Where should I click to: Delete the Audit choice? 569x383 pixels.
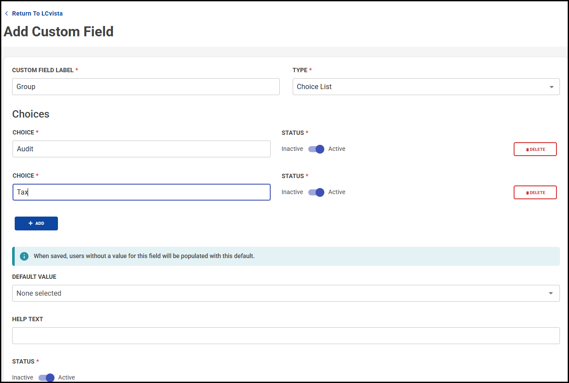pos(535,149)
